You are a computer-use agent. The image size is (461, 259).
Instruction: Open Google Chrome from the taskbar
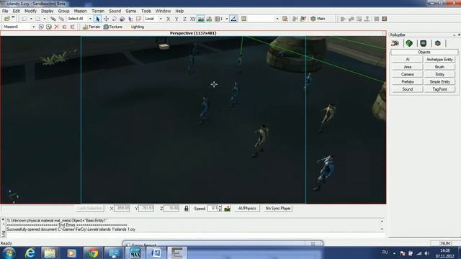(x=93, y=253)
